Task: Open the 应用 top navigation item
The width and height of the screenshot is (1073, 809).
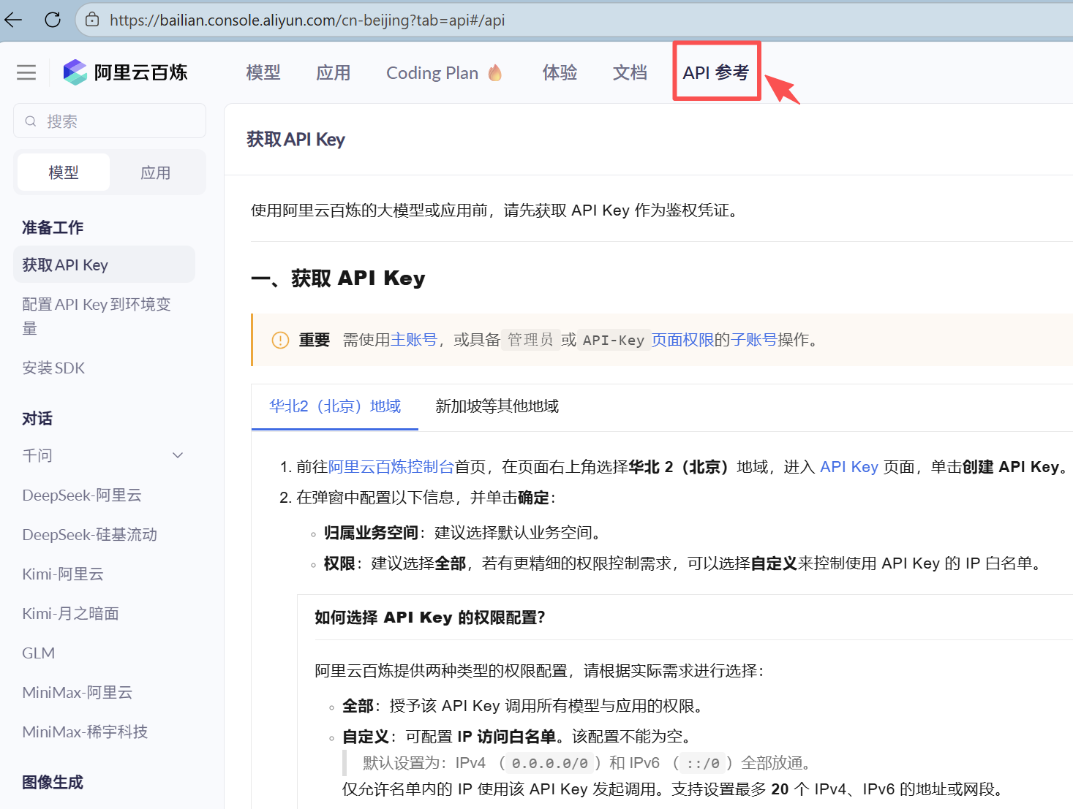Action: [334, 72]
